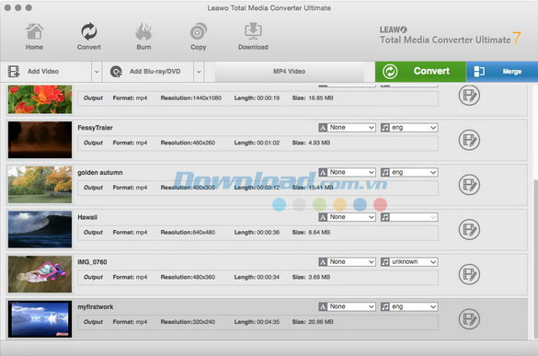Screen dimensions: 538x356
Task: Click the subtitle icon for myfirstwork
Action: (323, 306)
